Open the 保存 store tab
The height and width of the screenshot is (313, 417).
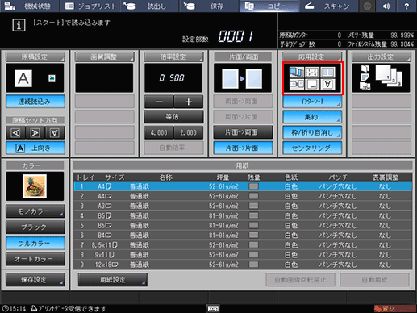tap(209, 6)
